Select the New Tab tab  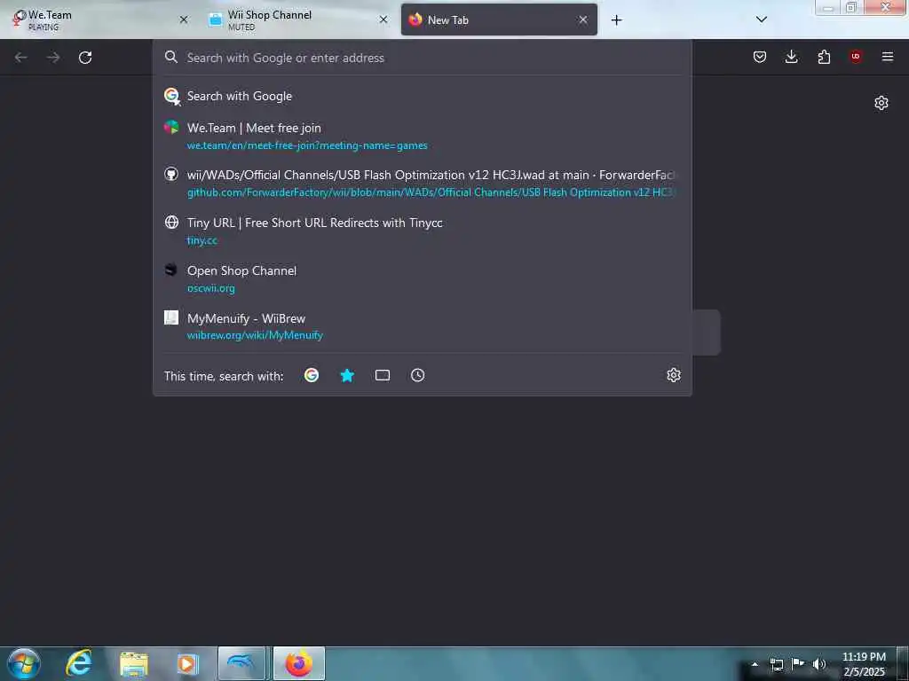pyautogui.click(x=499, y=20)
